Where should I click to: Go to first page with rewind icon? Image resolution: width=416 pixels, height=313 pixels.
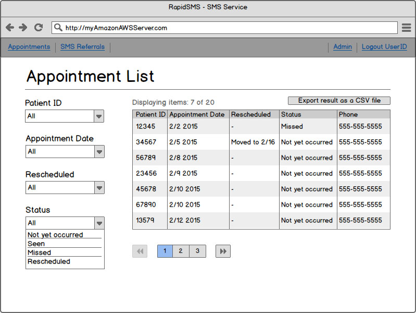point(140,251)
